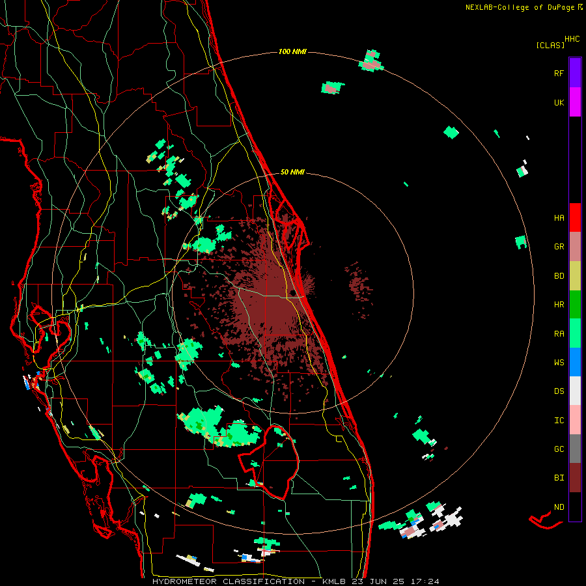Image resolution: width=586 pixels, height=586 pixels.
Task: Click the RA light green legend swatch
Action: pyautogui.click(x=575, y=333)
